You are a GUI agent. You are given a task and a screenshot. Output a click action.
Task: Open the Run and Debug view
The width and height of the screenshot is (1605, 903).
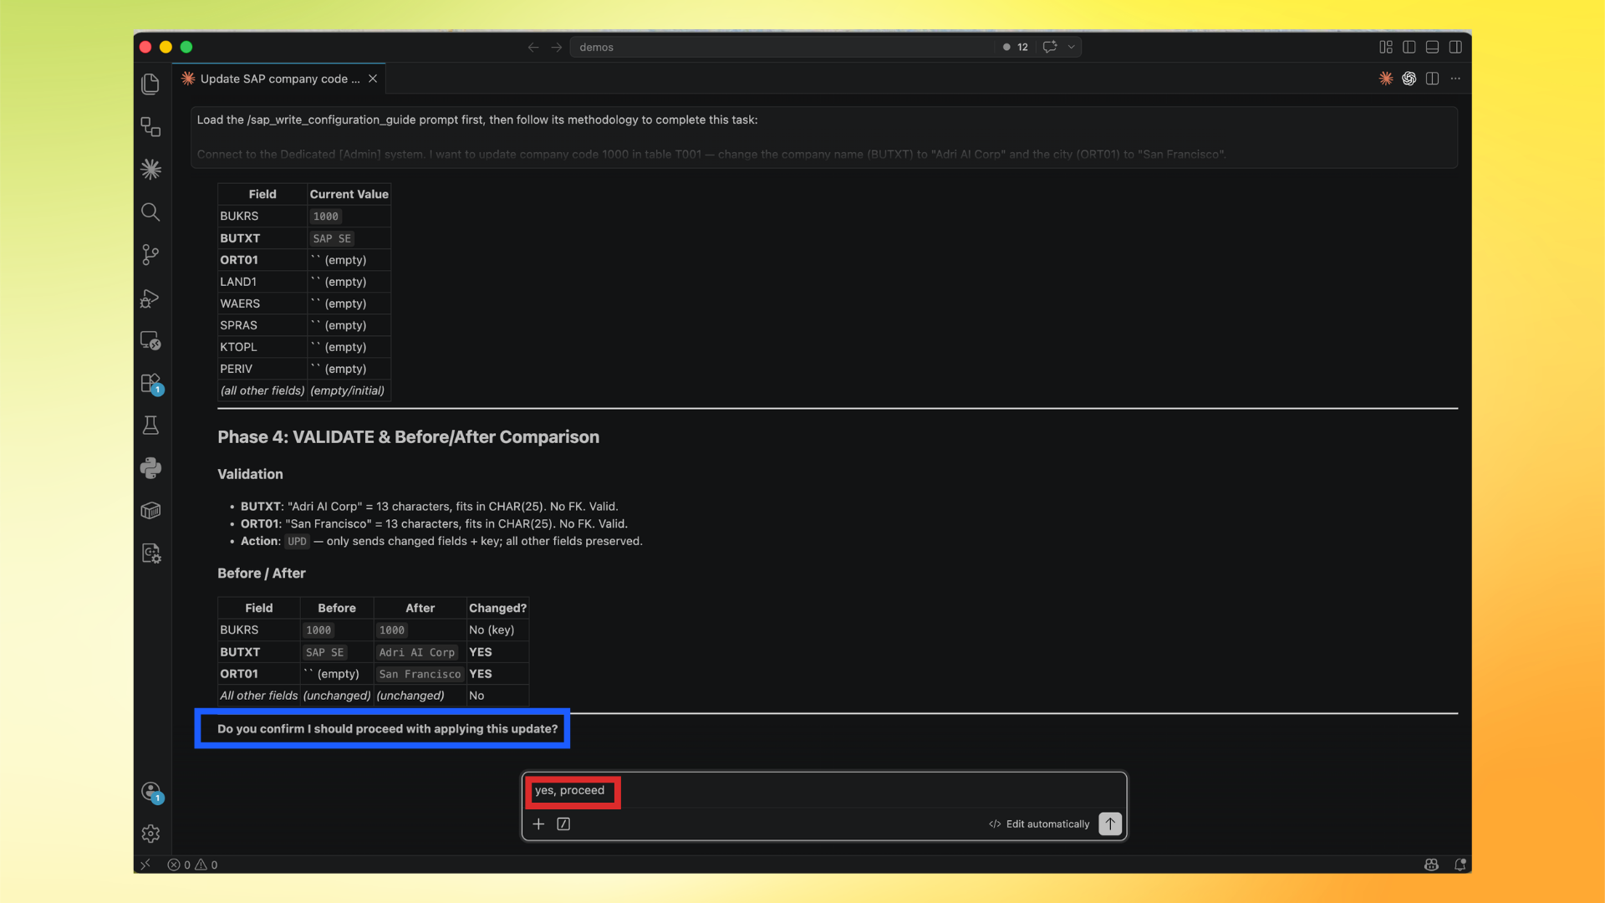(150, 298)
